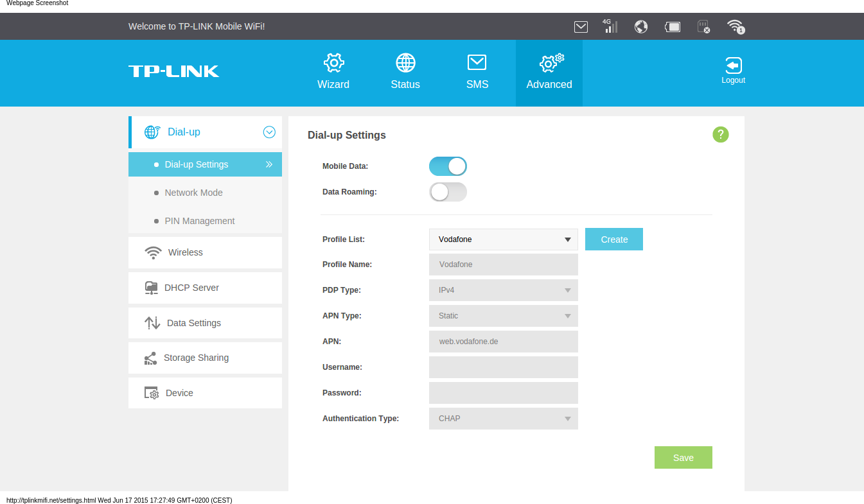864x504 pixels.
Task: Save the dial-up settings
Action: click(x=683, y=458)
